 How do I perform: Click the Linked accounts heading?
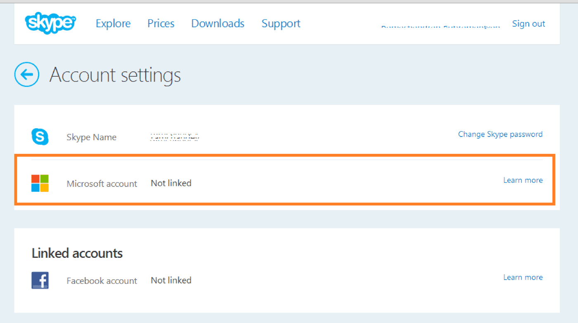point(77,253)
